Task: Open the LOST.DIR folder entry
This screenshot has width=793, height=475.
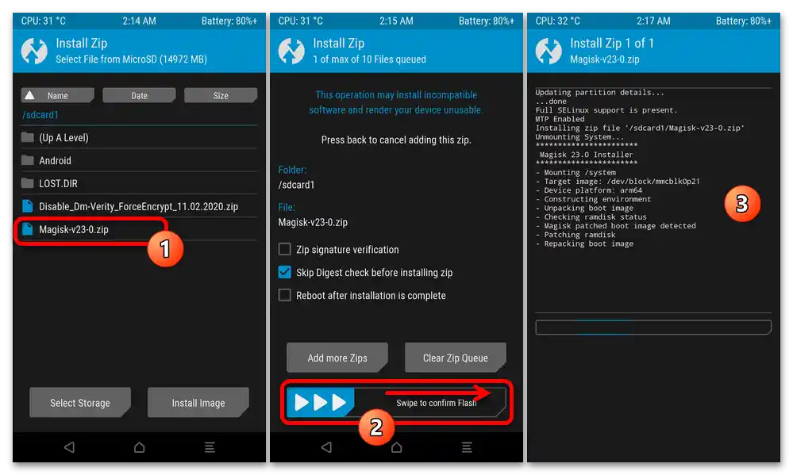Action: click(139, 183)
